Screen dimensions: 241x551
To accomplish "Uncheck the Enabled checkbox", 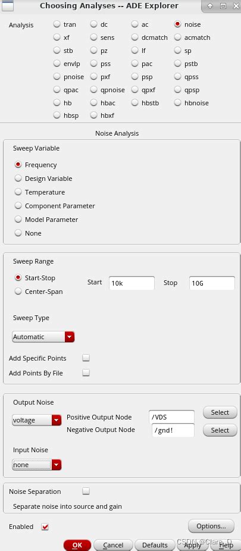I will click(45, 527).
